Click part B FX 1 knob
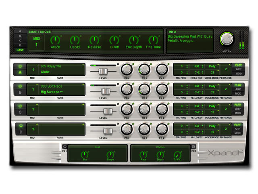Viewport: 258px width, 194px height. [x=144, y=89]
